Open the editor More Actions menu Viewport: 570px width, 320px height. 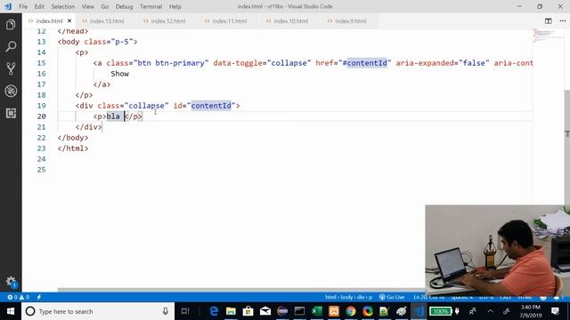pos(562,21)
